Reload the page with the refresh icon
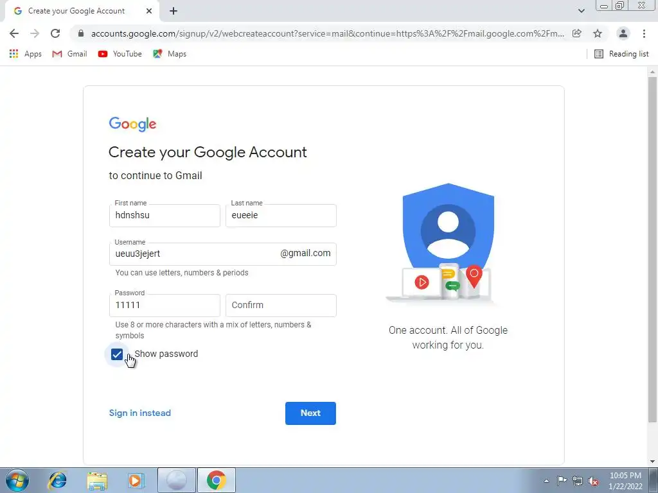This screenshot has width=658, height=493. [x=55, y=33]
